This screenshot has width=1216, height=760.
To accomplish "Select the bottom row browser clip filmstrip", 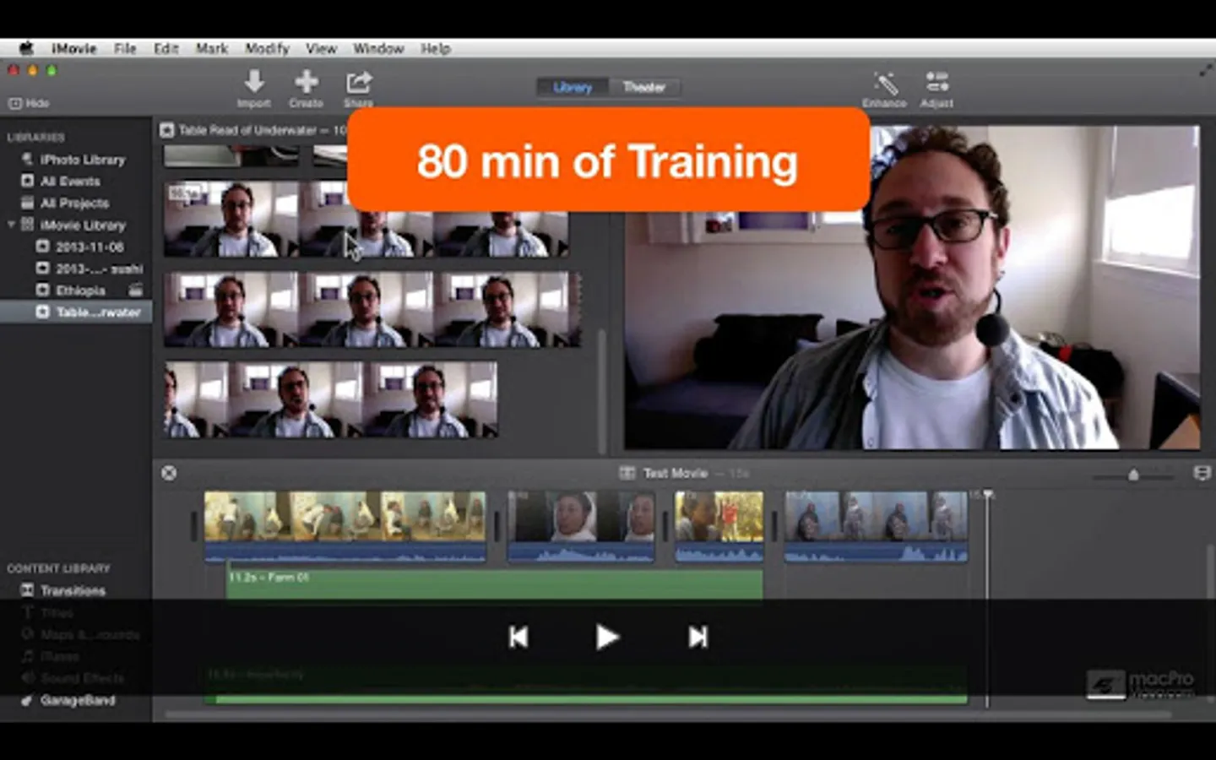I will [x=330, y=400].
